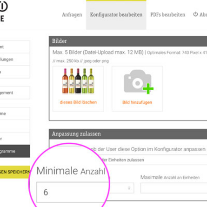Click the 'Maximale Anzahl an Einheiten' label
Screen dimensions: 207x207
(x=170, y=177)
